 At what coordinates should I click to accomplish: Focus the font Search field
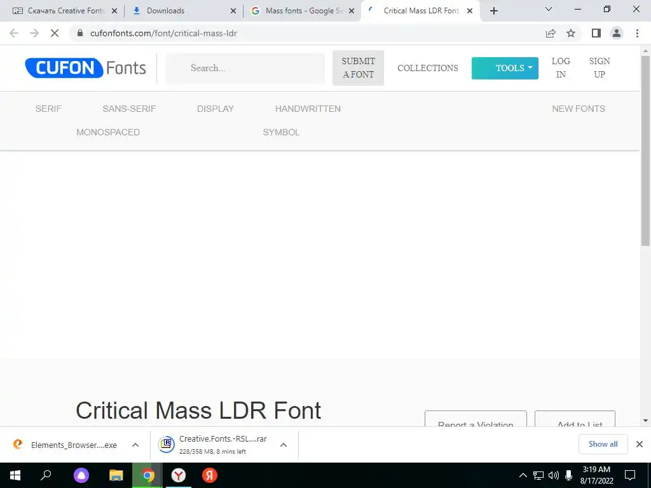pyautogui.click(x=245, y=67)
